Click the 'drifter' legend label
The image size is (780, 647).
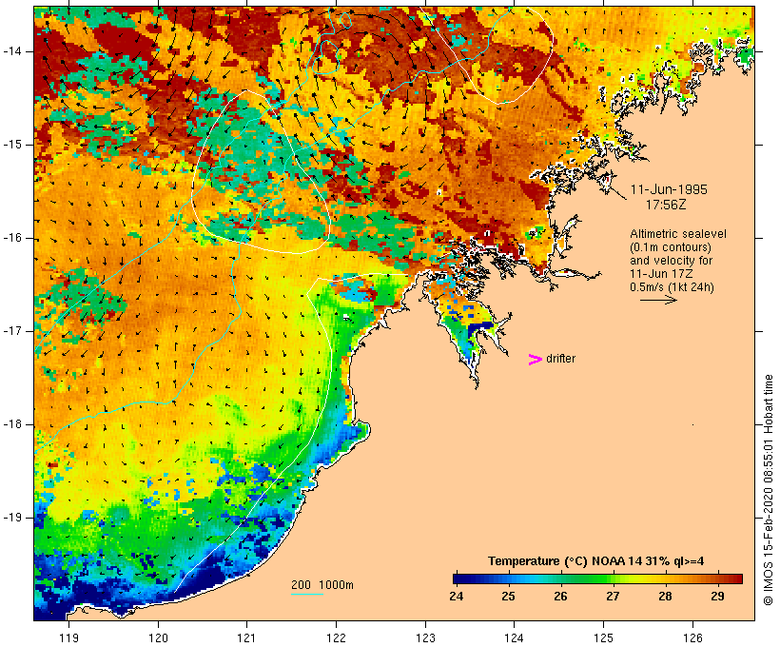pos(560,359)
